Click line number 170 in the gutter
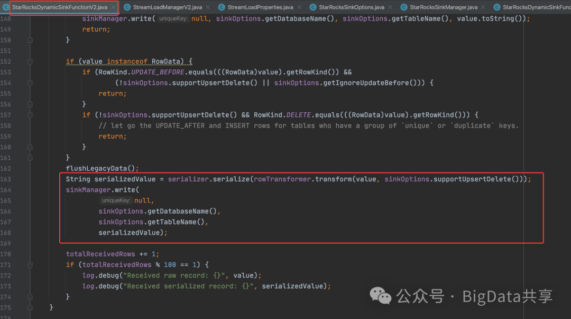The height and width of the screenshot is (319, 571). click(x=6, y=254)
